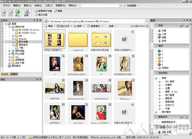This screenshot has height=139, width=192.
Task: Click the 搜索 search icon in toolbar
Action: (56, 11)
